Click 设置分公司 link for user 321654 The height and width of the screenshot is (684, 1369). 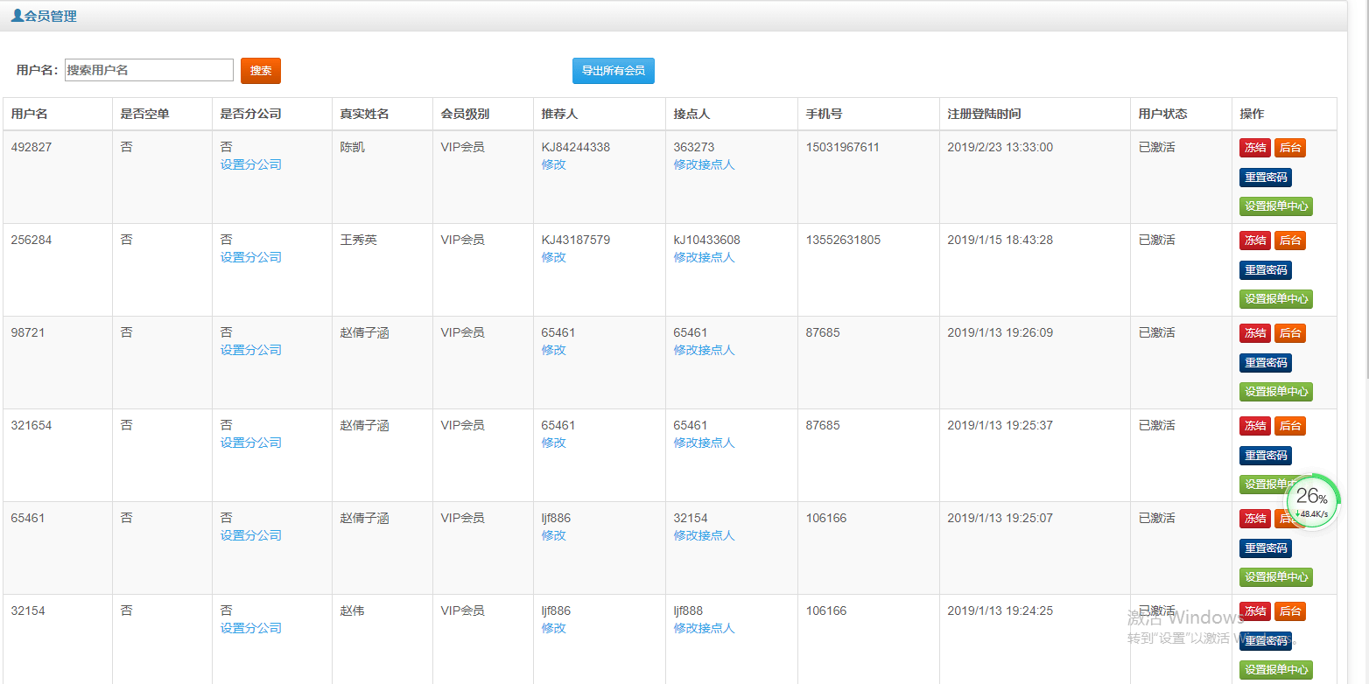(x=251, y=443)
